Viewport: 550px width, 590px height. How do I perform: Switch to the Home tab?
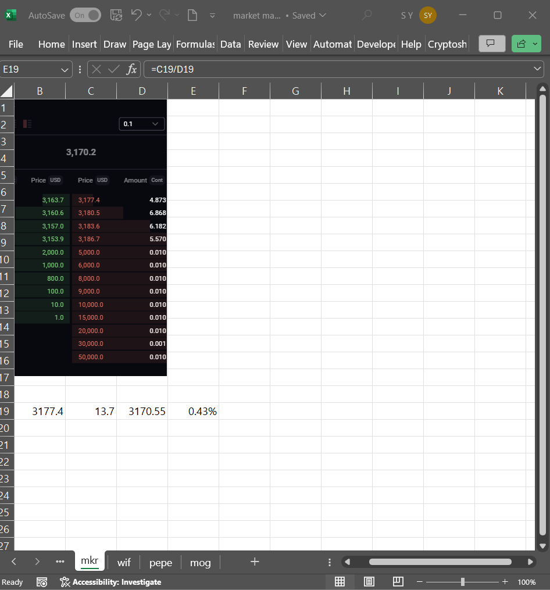(x=52, y=44)
